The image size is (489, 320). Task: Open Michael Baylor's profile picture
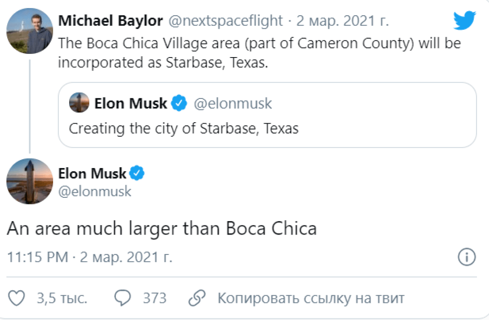click(x=30, y=31)
